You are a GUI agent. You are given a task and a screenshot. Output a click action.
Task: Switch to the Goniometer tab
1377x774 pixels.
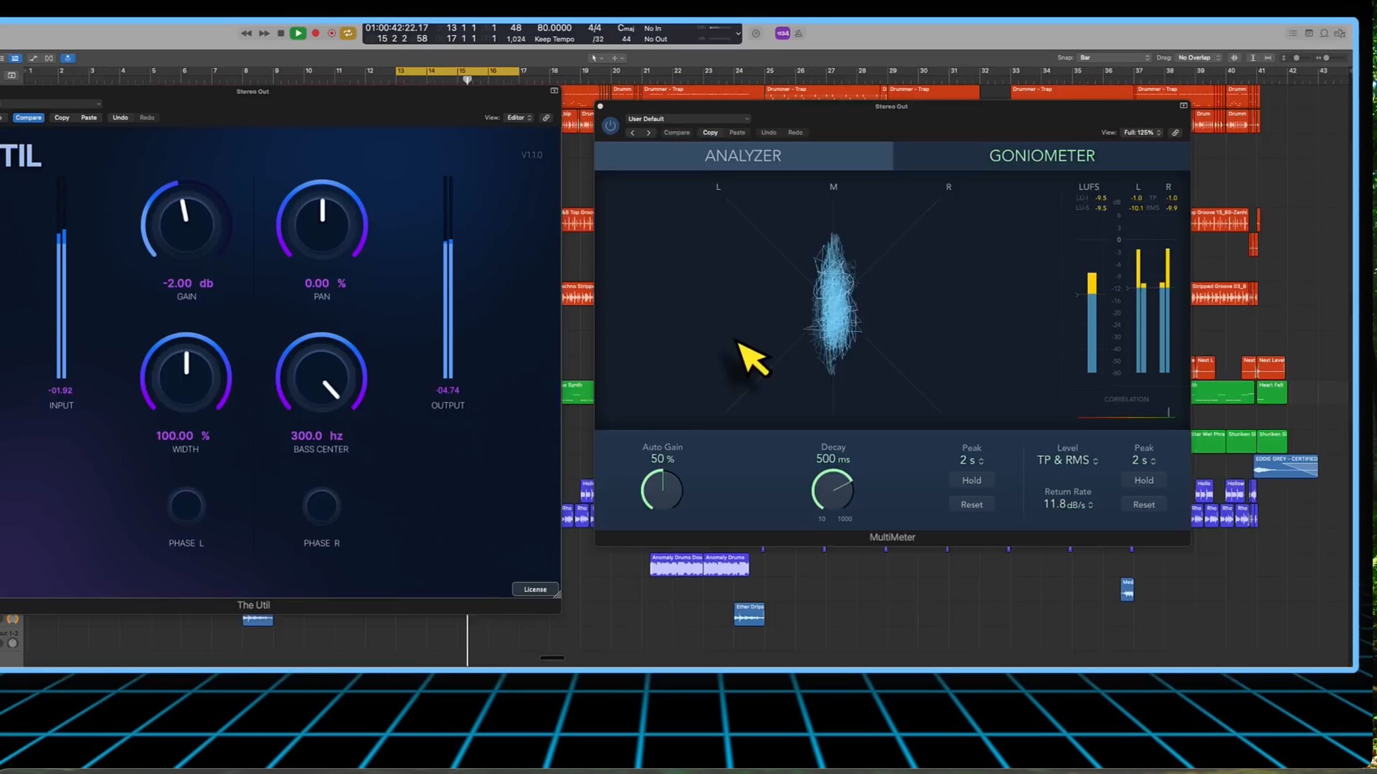[x=1041, y=156]
